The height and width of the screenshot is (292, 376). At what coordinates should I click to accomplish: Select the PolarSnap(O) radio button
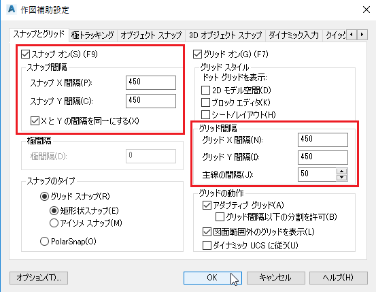[44, 241]
